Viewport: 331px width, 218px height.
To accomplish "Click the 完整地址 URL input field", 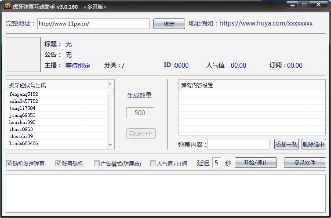I will (94, 24).
